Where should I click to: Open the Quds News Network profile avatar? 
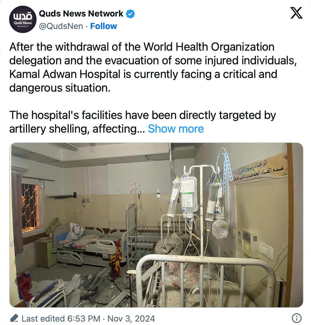[x=23, y=19]
